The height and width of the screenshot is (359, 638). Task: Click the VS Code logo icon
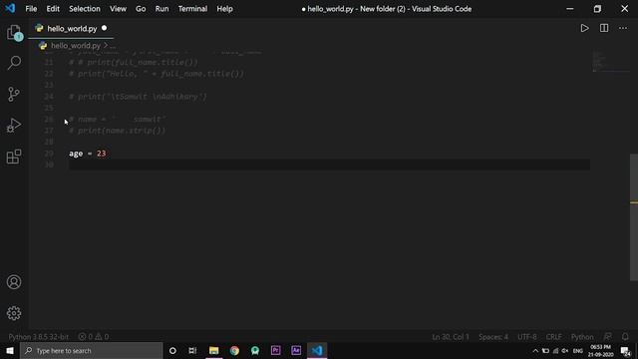tap(10, 8)
